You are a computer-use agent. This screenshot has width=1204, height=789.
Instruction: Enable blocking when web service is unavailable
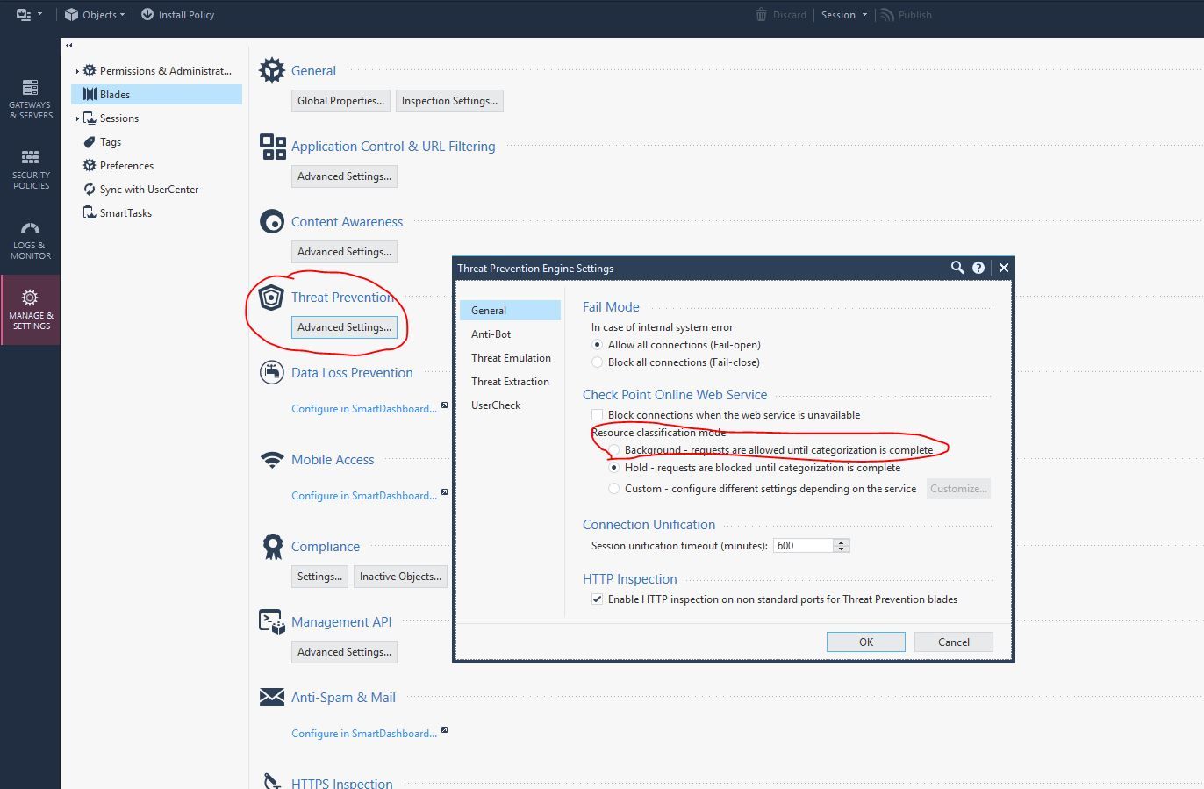(x=598, y=415)
